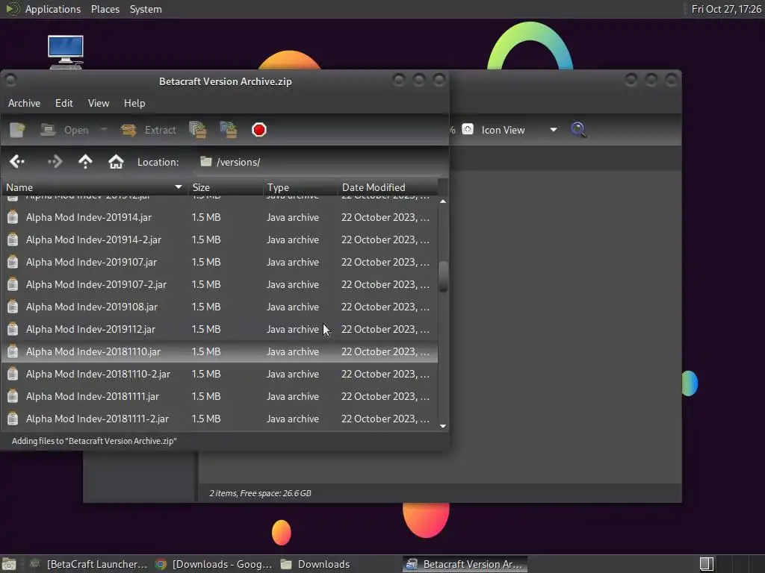765x573 pixels.
Task: Click the zoom in icon in file manager toolbar
Action: tap(468, 129)
